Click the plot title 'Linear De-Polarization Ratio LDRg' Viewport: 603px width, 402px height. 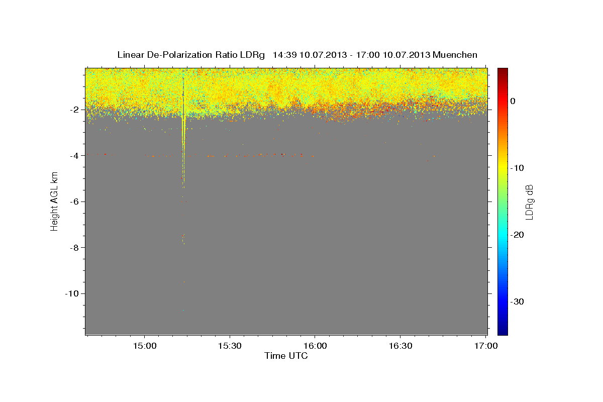pos(191,55)
